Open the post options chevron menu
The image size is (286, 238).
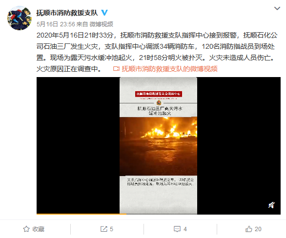(277, 8)
